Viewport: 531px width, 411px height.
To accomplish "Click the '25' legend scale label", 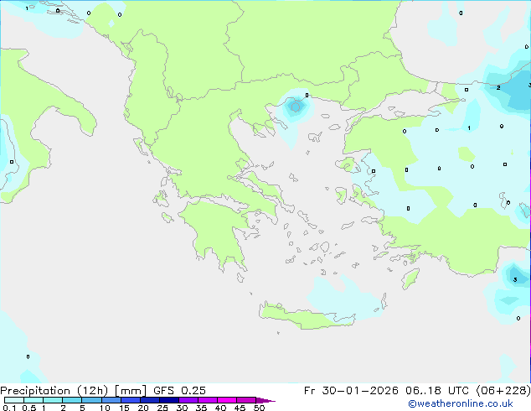I will pyautogui.click(x=162, y=408).
